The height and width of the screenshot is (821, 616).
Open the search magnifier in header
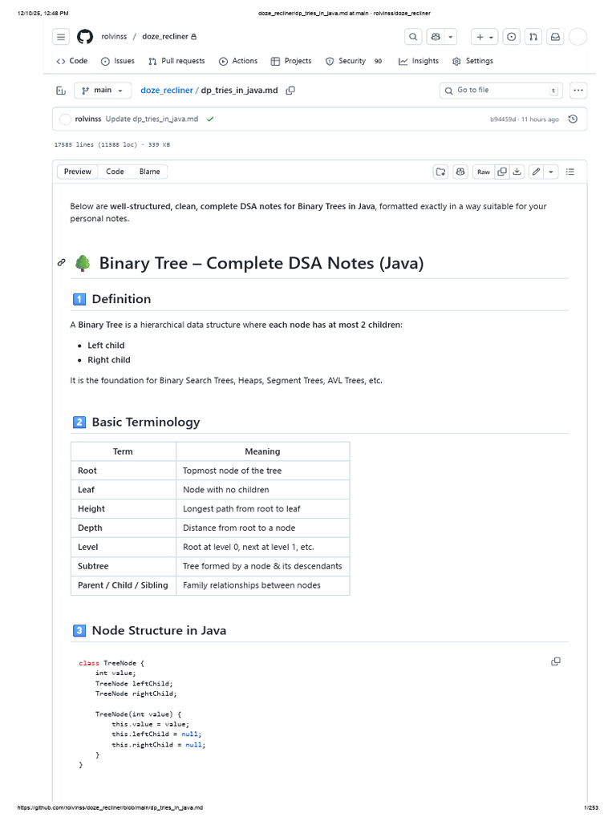pos(413,37)
